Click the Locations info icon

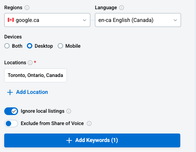click(30, 63)
